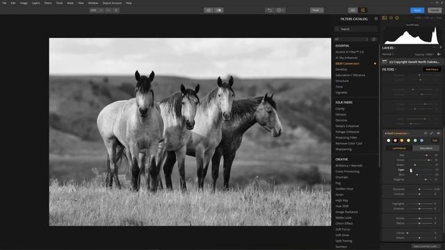Click the zoom out minus button
445x250 pixels.
tap(108, 10)
